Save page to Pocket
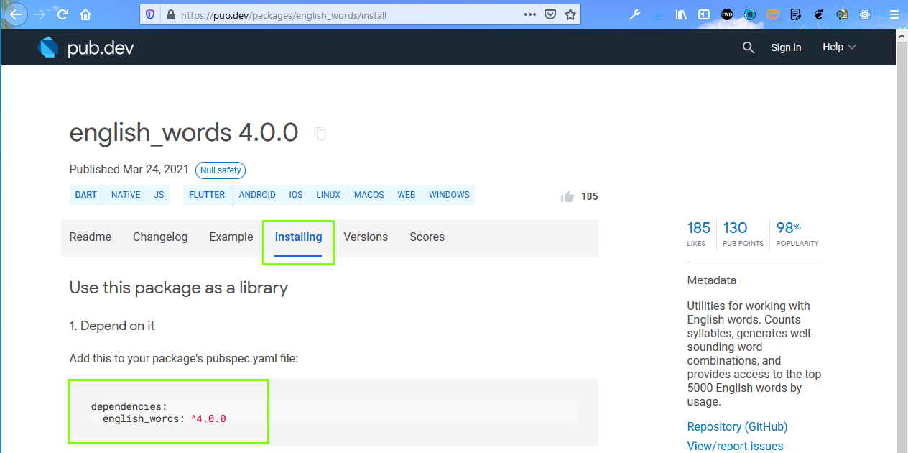The height and width of the screenshot is (453, 908). pyautogui.click(x=550, y=14)
